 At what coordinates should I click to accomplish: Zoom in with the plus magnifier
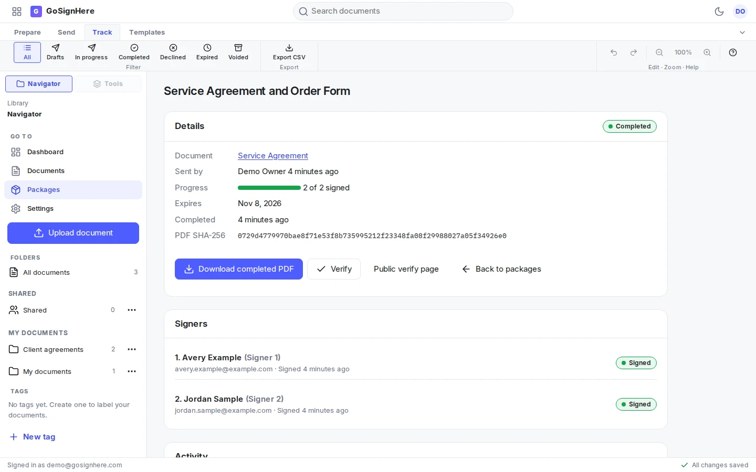pos(707,52)
